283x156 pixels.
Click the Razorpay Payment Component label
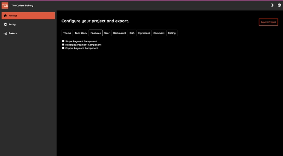[83, 45]
